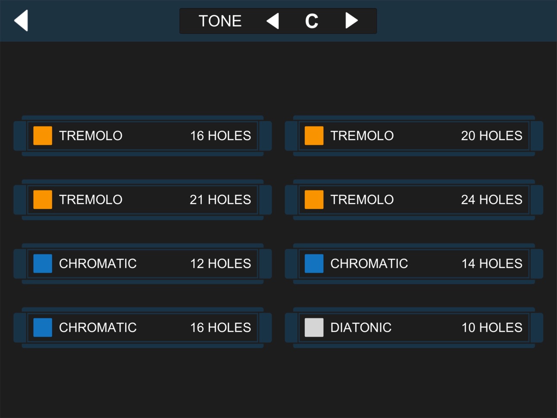
Task: Pick Chromatic 12 Holes harmonica
Action: click(x=142, y=264)
